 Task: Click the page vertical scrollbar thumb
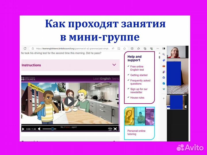coord(160,57)
